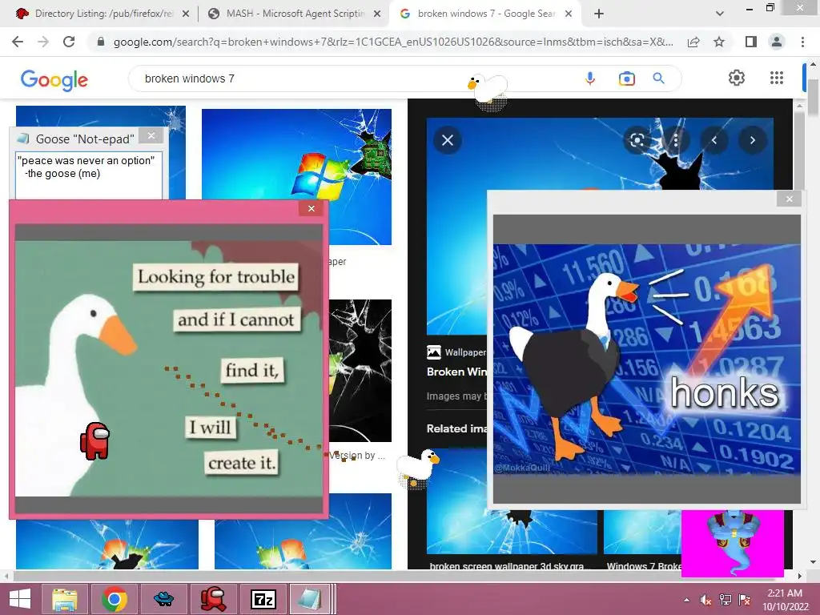Close the Directory Listing tab
Image resolution: width=820 pixels, height=615 pixels.
186,14
